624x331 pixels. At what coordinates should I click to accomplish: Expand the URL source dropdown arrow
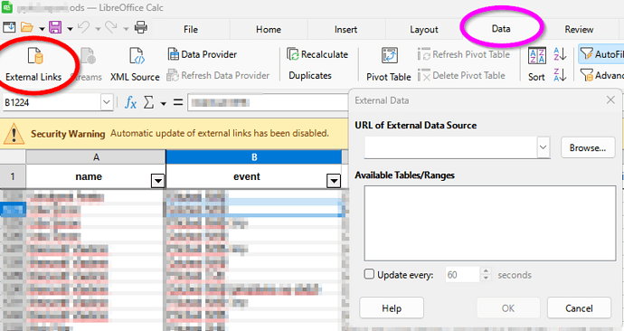point(544,147)
